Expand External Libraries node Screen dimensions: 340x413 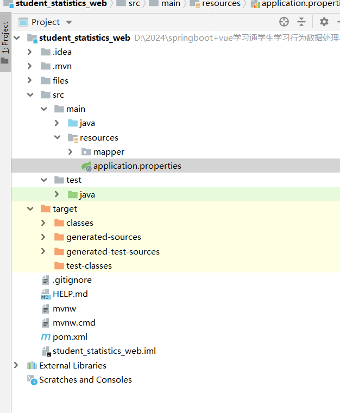(16, 366)
